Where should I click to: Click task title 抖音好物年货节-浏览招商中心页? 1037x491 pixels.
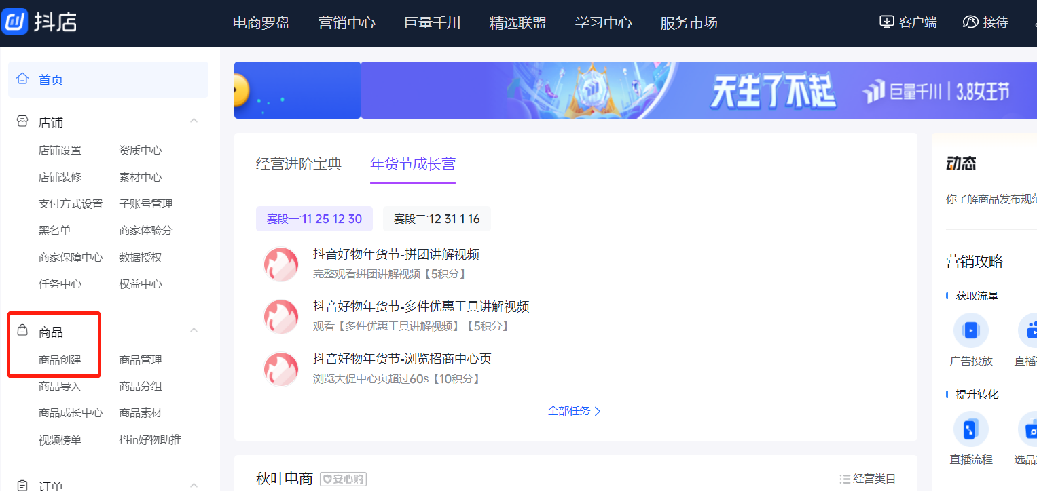[x=402, y=359]
